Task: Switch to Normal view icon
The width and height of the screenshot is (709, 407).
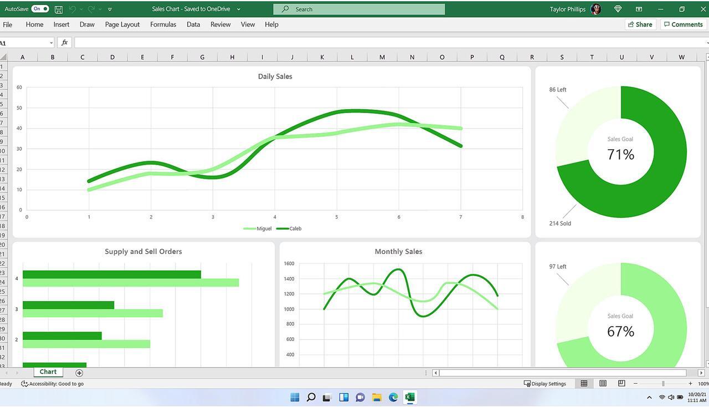Action: coord(584,383)
